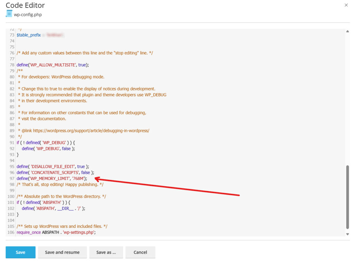Click the Save button

(20, 252)
